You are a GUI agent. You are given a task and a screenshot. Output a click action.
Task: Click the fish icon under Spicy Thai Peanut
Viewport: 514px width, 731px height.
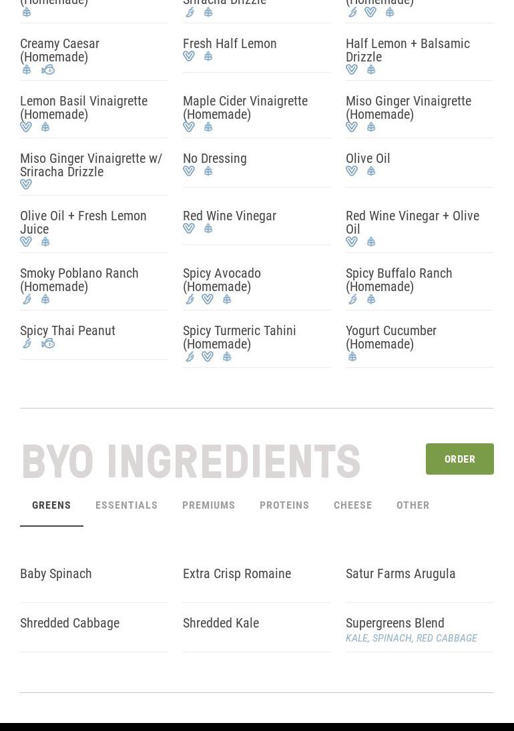[48, 344]
